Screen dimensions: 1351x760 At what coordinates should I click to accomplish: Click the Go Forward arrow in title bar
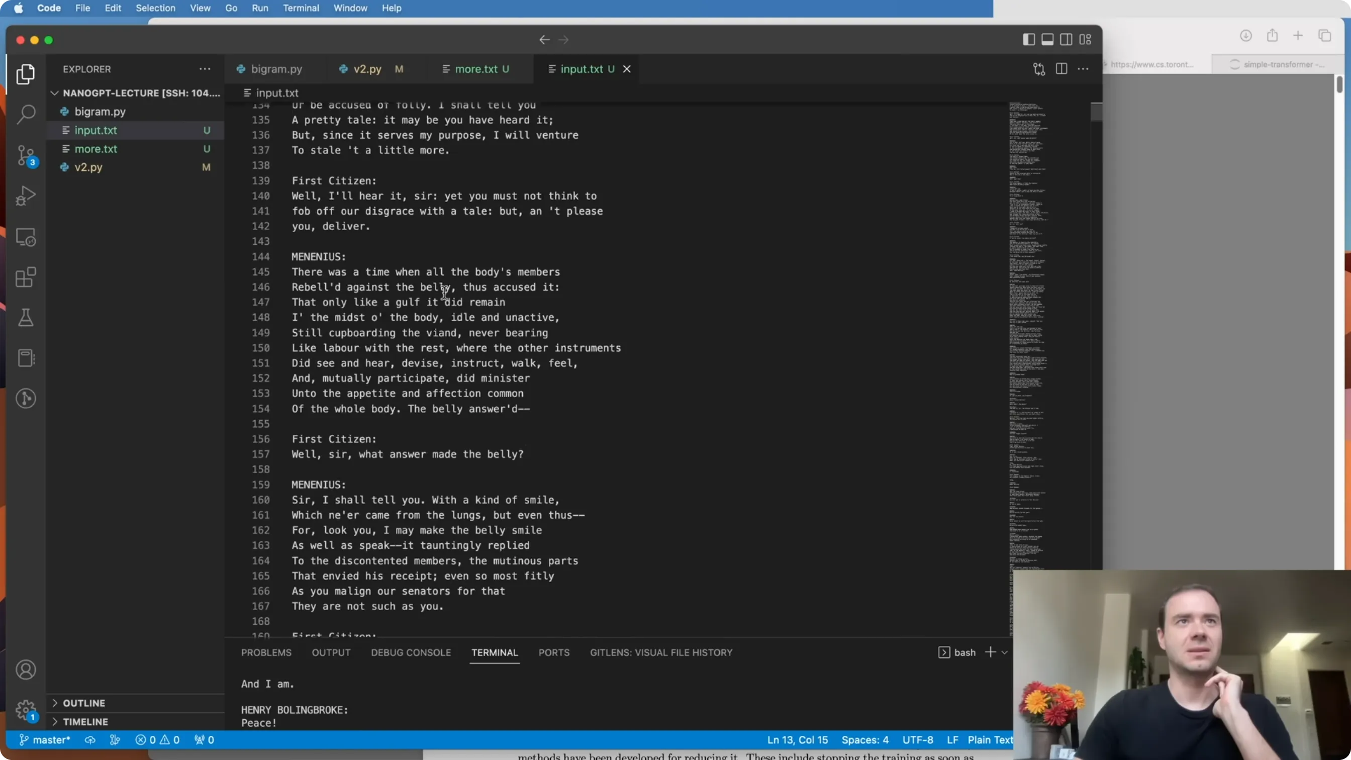(564, 40)
